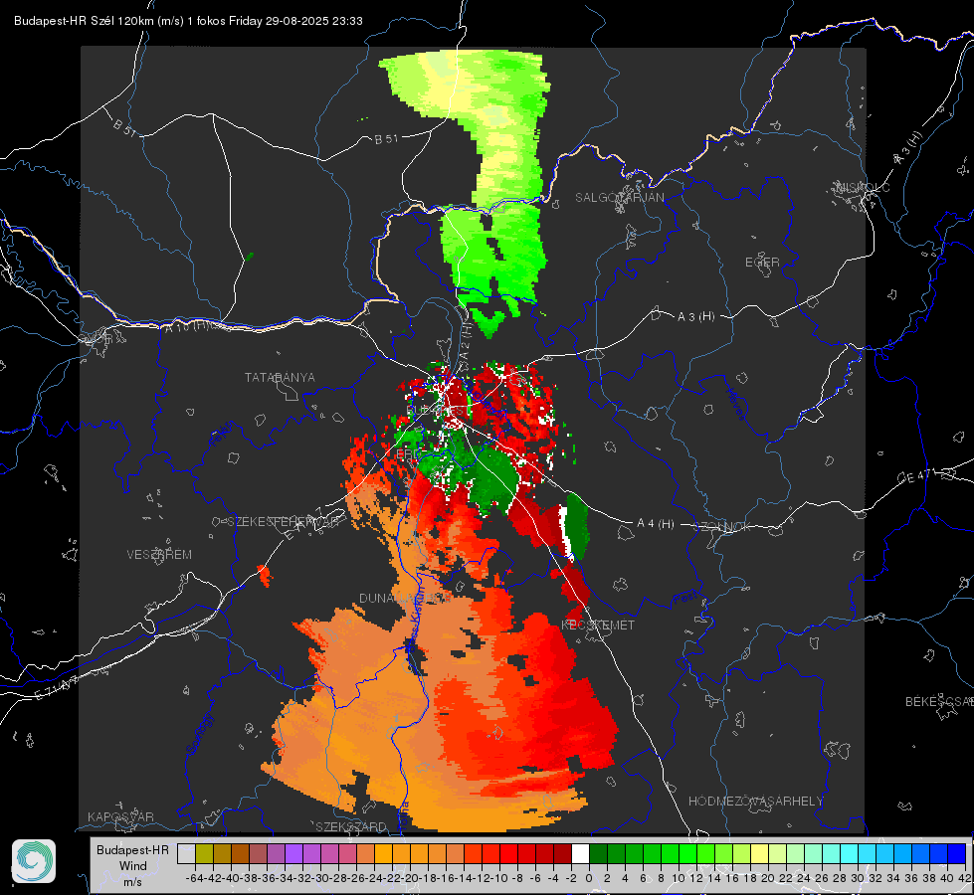Click the '0' legend value
Image resolution: width=974 pixels, height=895 pixels.
point(589,878)
